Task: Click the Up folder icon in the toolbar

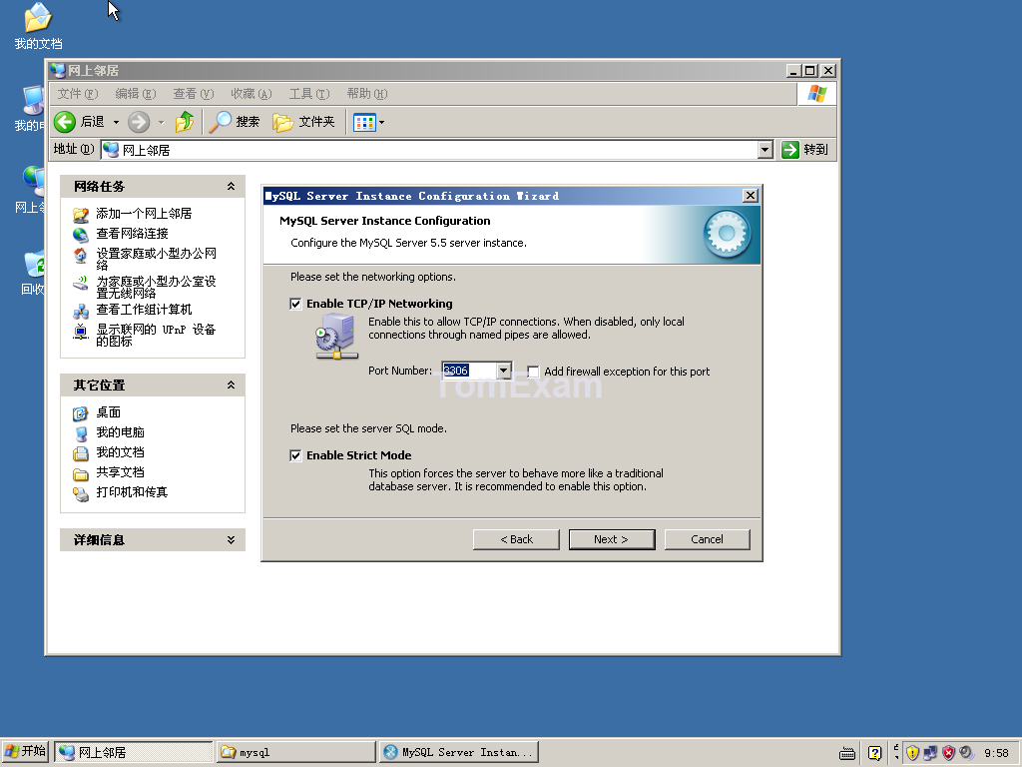Action: pyautogui.click(x=185, y=122)
